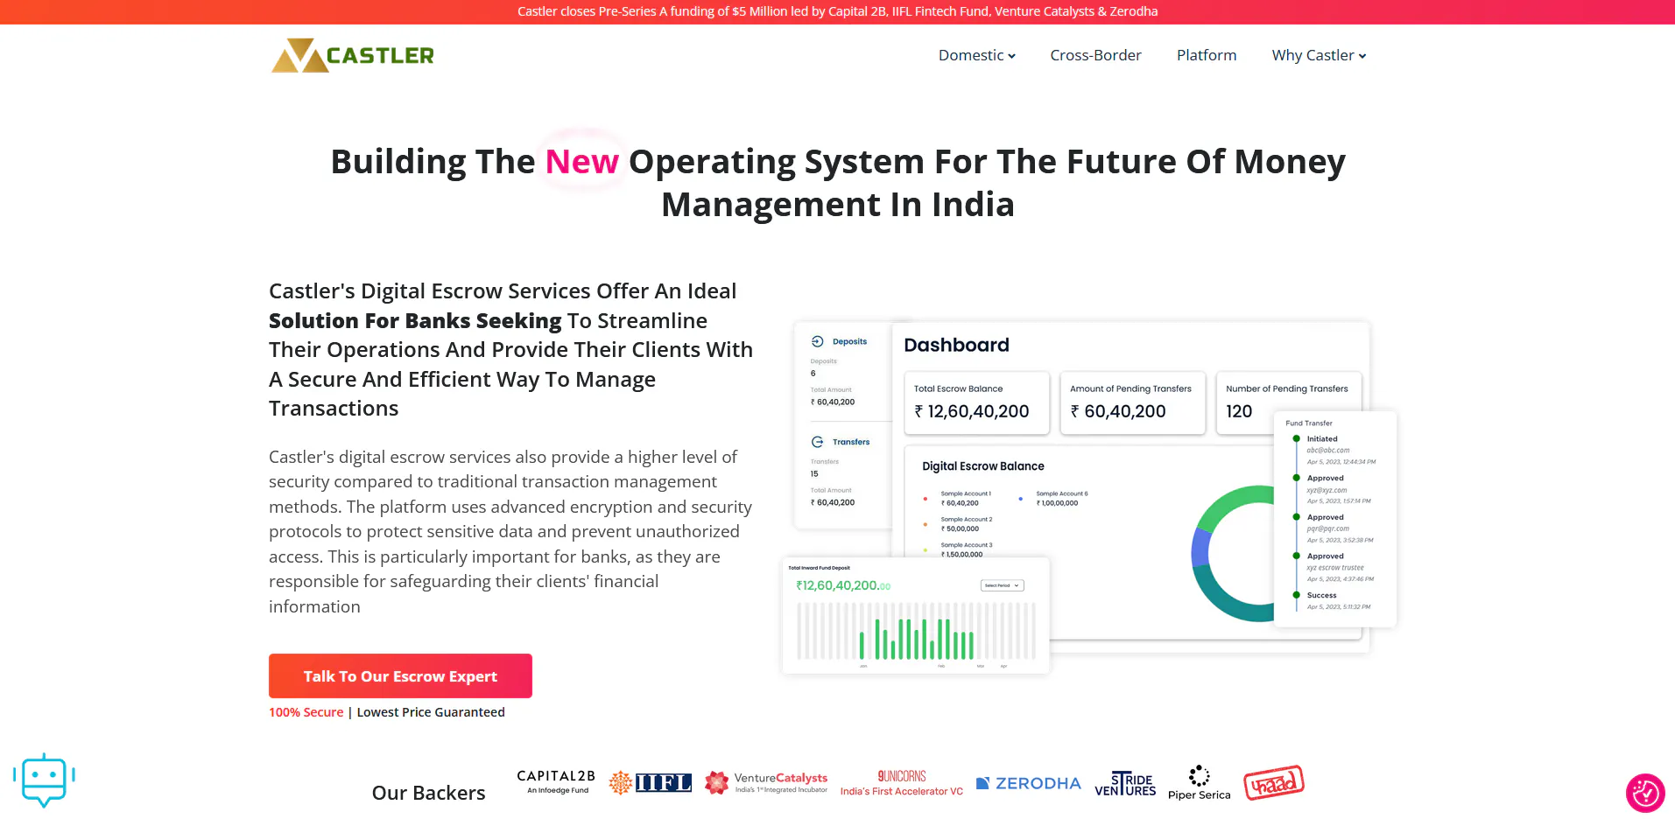Click the "100% Secure" text
Screen dimensions: 1675x819
306,712
